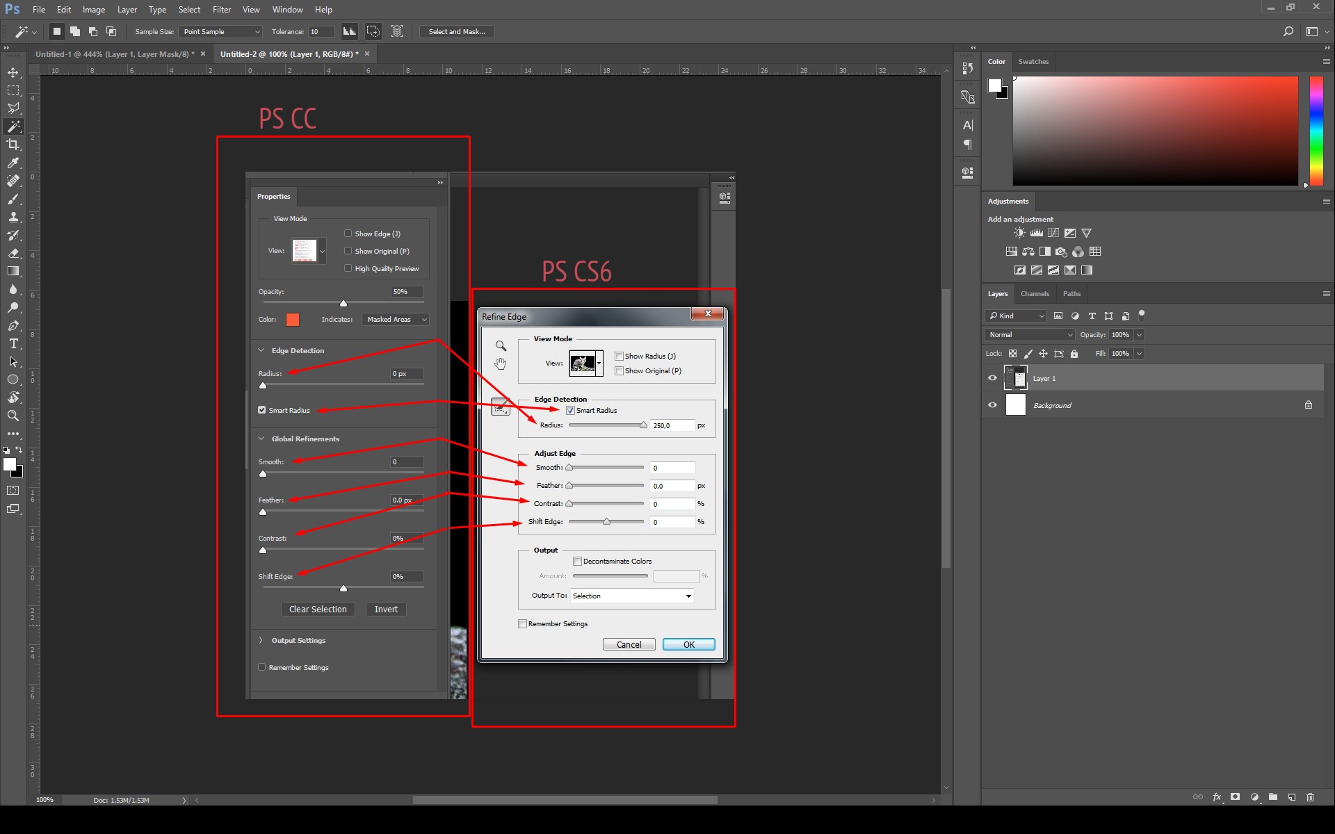
Task: Select the Rectangular Marquee tool
Action: coord(13,90)
